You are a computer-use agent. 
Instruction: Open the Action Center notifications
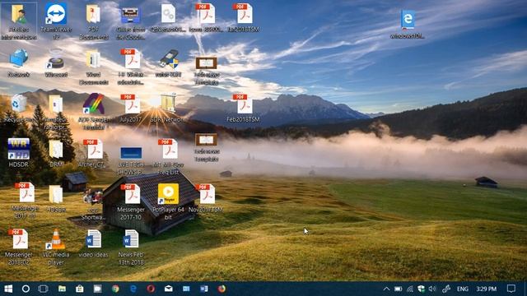click(511, 289)
